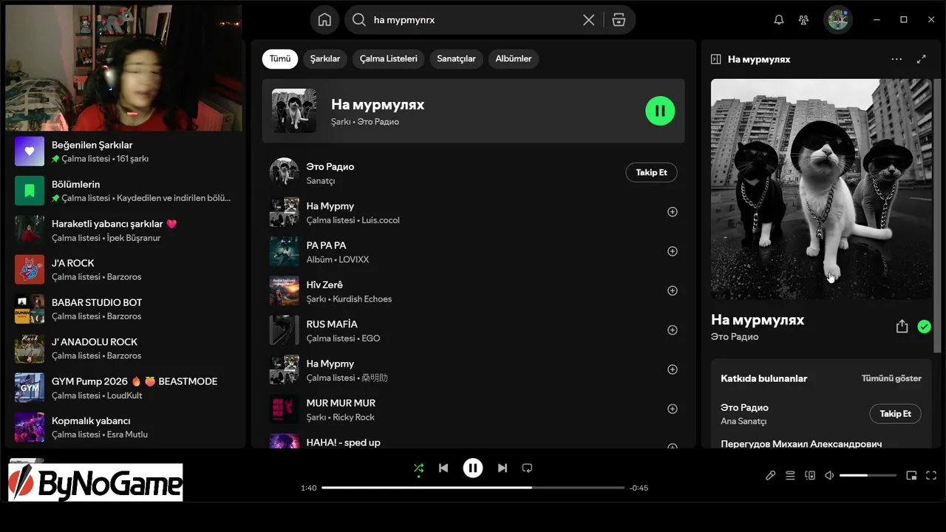Screen dimensions: 946x532
Task: Open the PA PA PA album result
Action: [x=473, y=251]
